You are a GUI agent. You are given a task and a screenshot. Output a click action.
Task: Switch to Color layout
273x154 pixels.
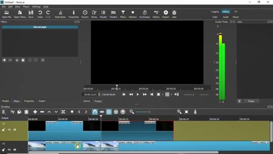tap(215, 17)
